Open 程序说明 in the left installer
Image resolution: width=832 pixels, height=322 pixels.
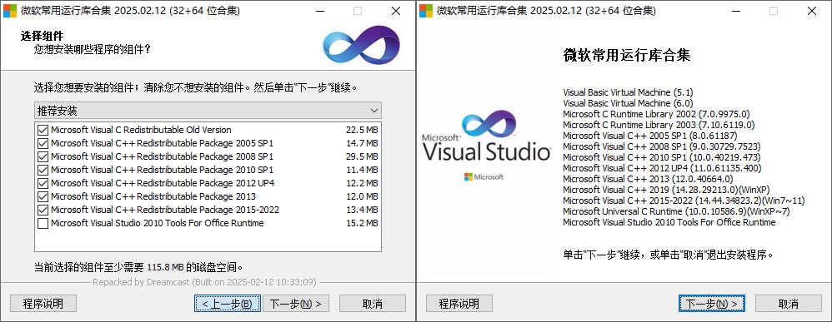coord(43,304)
